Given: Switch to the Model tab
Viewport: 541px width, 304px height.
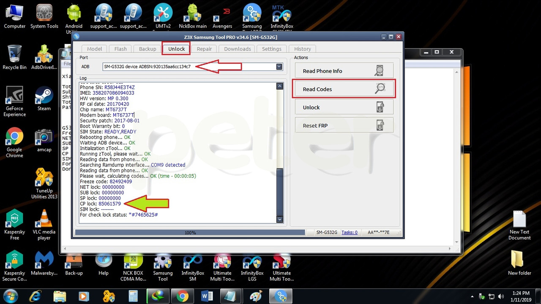Looking at the screenshot, I should click(x=94, y=49).
